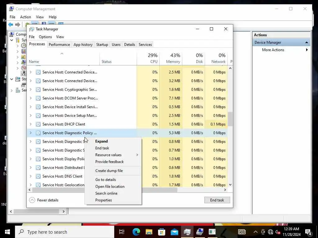Viewport: 318px width, 238px height.
Task: Choose Search online entry
Action: coord(106,193)
